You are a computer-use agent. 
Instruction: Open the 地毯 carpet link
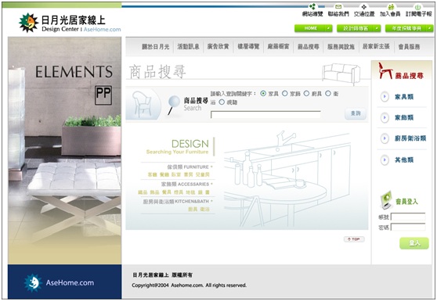click(190, 192)
